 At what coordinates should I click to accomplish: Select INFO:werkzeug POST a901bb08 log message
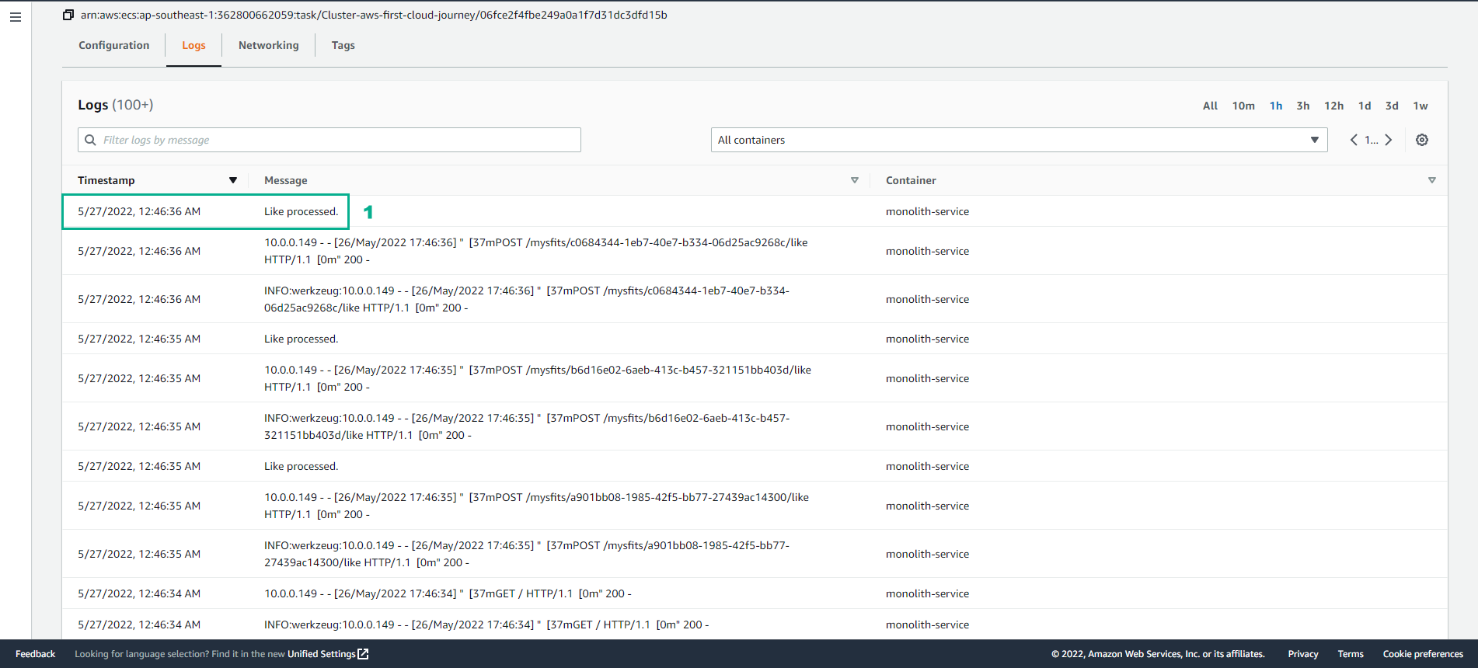tap(527, 554)
